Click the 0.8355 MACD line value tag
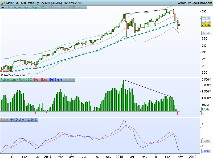 click(x=206, y=151)
